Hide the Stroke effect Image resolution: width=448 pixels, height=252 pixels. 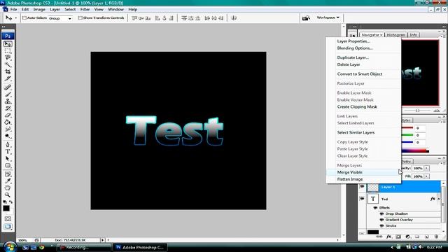pos(381,225)
